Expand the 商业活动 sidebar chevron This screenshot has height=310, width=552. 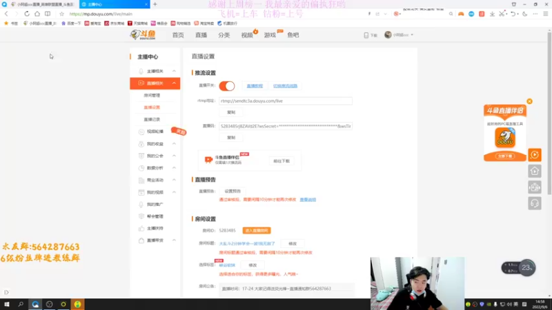pyautogui.click(x=174, y=180)
